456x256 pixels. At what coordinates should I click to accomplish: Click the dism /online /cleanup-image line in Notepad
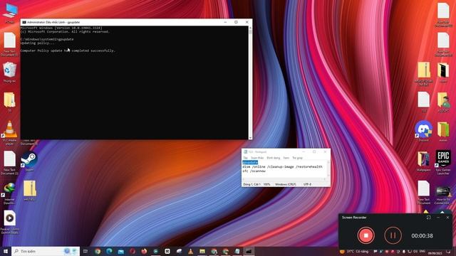(x=282, y=167)
